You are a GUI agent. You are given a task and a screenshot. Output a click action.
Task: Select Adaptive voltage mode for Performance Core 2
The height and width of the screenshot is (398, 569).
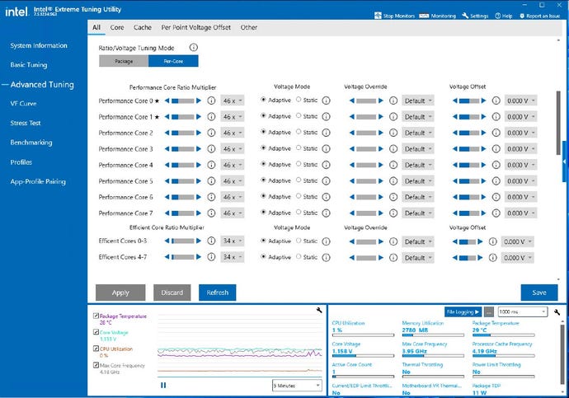[263, 132]
